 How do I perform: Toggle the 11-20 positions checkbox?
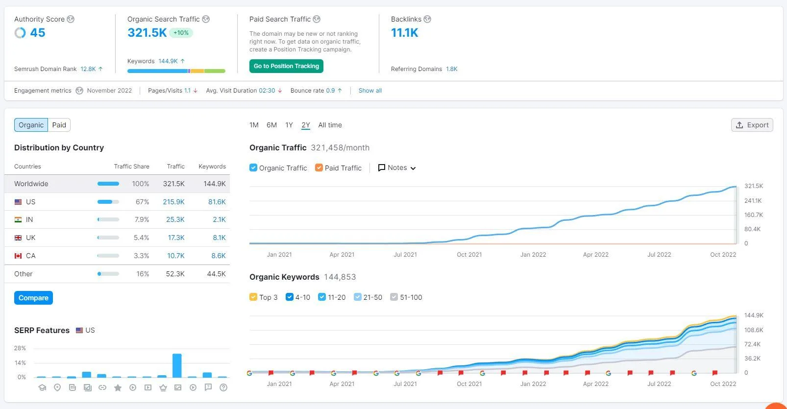tap(322, 297)
